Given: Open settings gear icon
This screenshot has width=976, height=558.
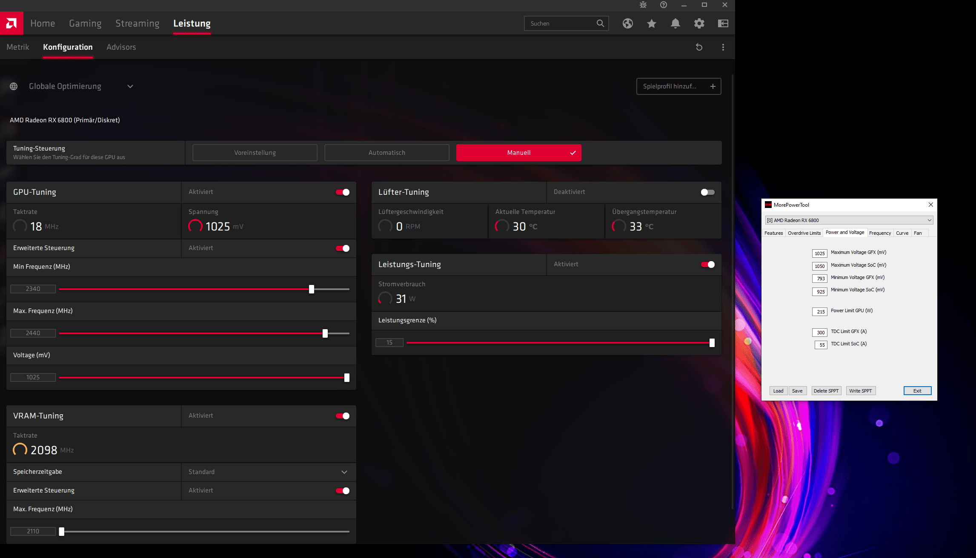Looking at the screenshot, I should click(x=699, y=23).
